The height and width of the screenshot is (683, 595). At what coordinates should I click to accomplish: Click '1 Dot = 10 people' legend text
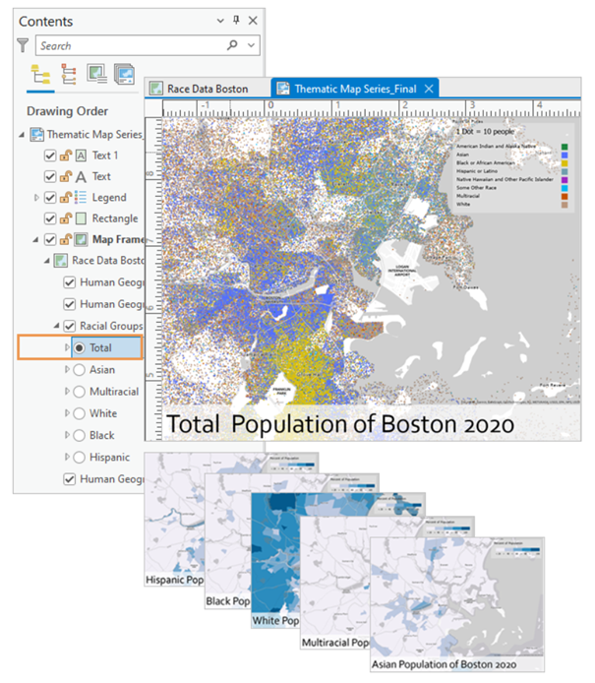pyautogui.click(x=485, y=131)
